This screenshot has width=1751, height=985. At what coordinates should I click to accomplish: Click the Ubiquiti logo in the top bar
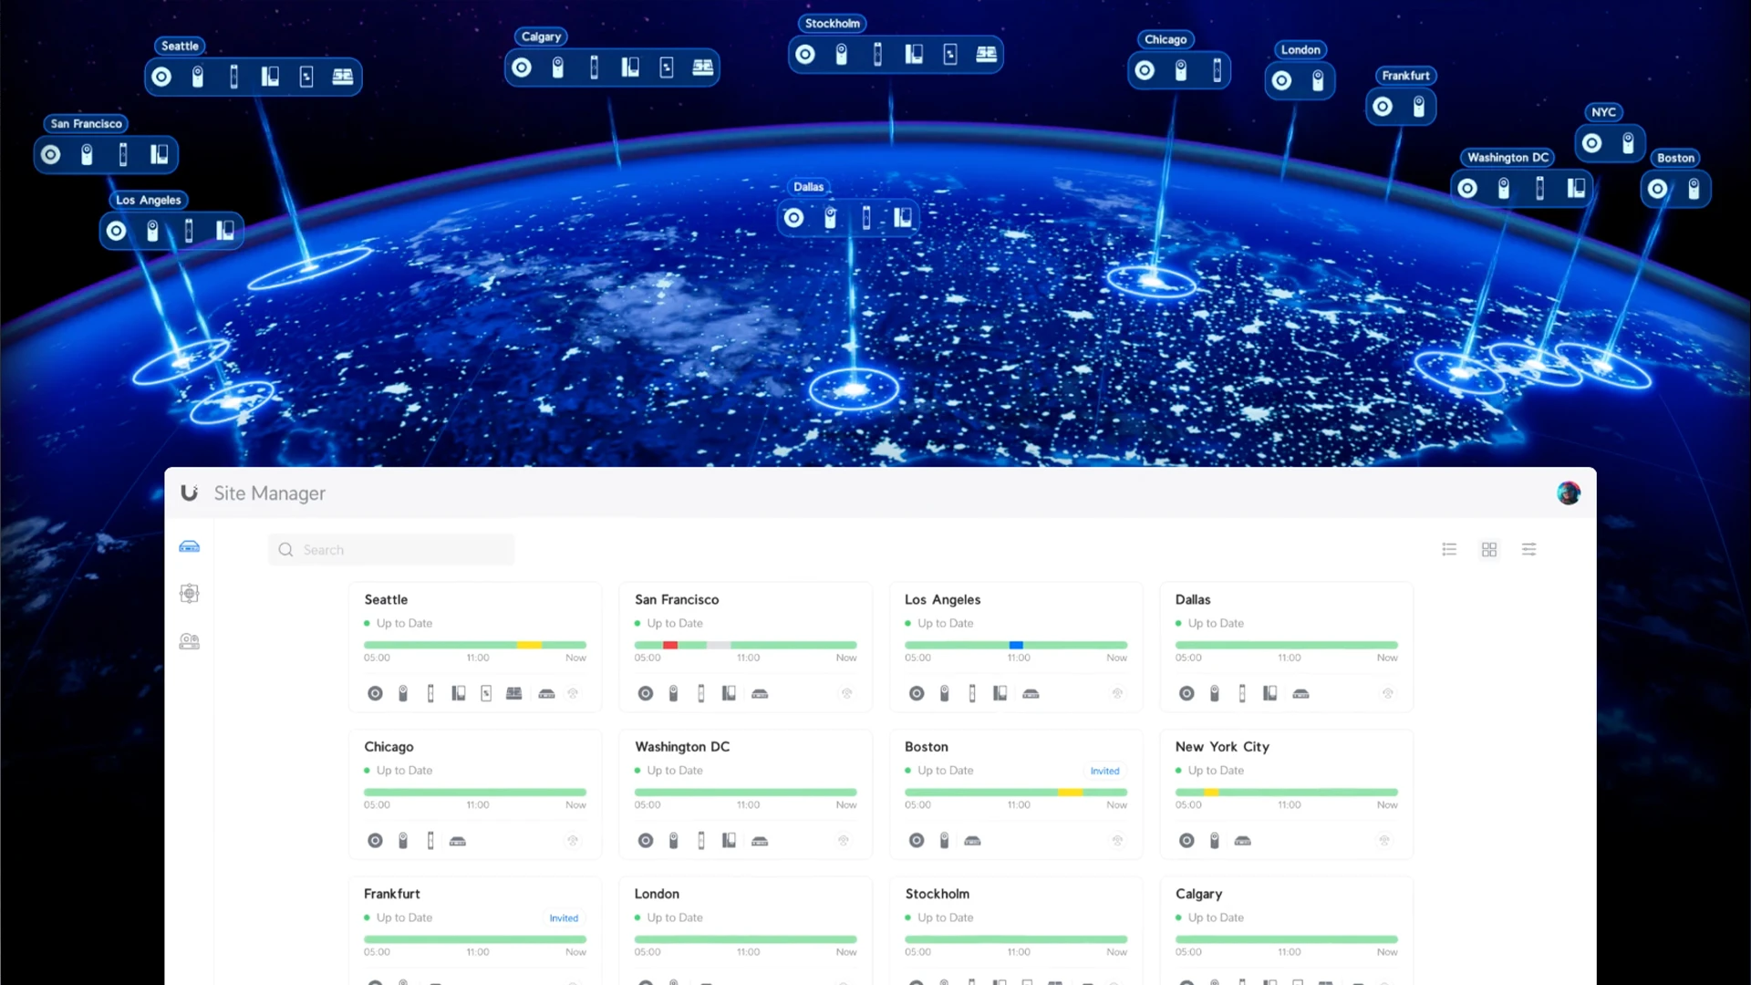click(189, 493)
